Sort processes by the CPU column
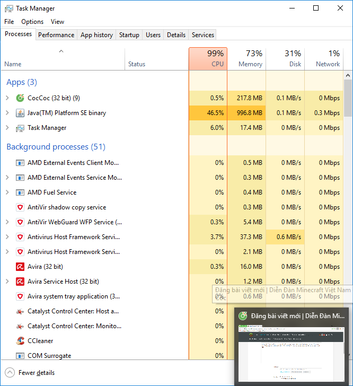The height and width of the screenshot is (386, 353). coord(208,58)
